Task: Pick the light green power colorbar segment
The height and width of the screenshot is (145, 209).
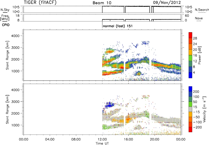Action: (x=190, y=58)
